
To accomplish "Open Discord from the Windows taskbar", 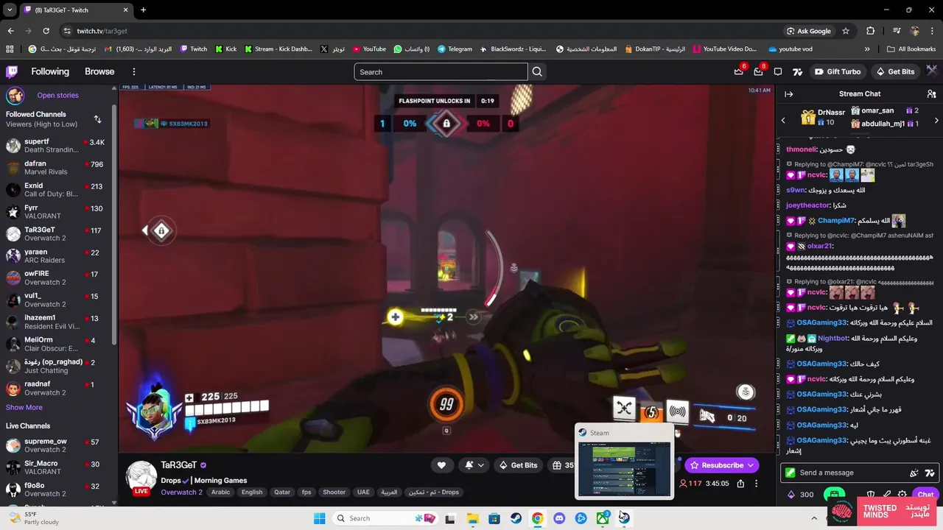I will point(559,518).
